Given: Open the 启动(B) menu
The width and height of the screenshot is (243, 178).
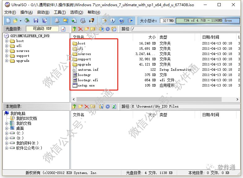Looking at the screenshot, I should pos(43,12).
